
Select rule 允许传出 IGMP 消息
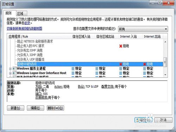coord(30,50)
